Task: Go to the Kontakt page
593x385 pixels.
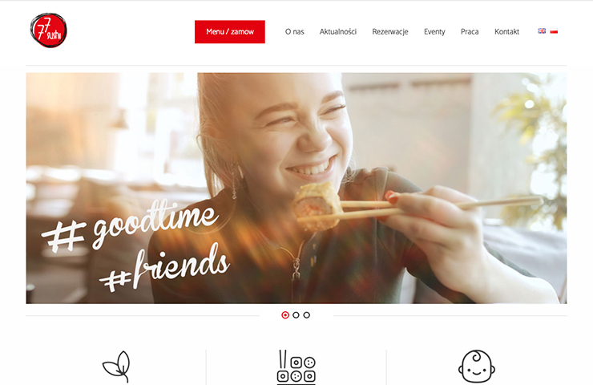Action: 506,32
